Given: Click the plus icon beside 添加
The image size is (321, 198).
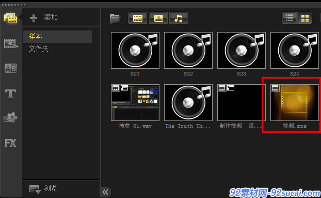Looking at the screenshot, I should click(34, 18).
